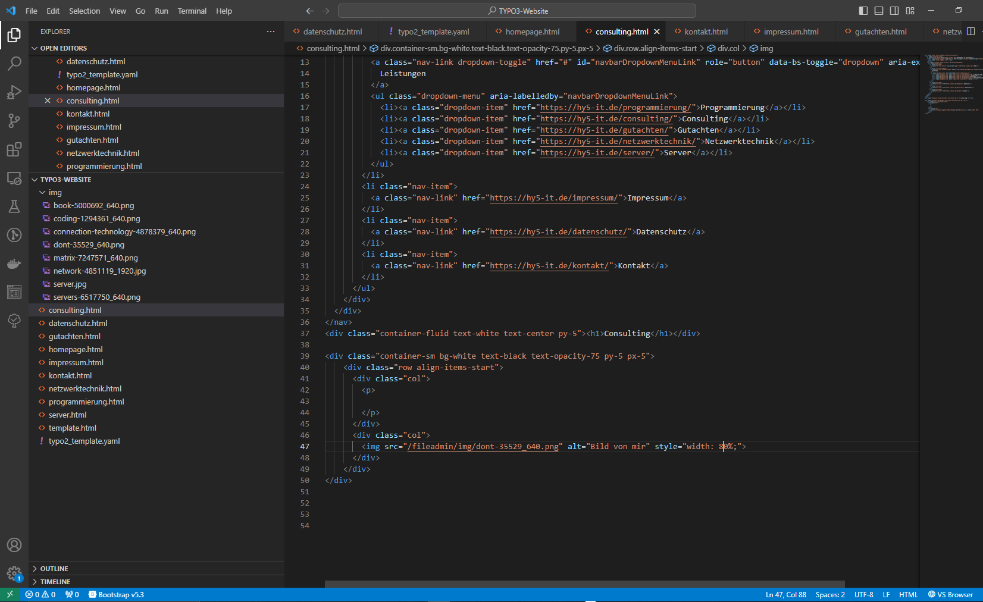Click the TYPO3-Website command center search
This screenshot has height=602, width=983.
point(517,11)
